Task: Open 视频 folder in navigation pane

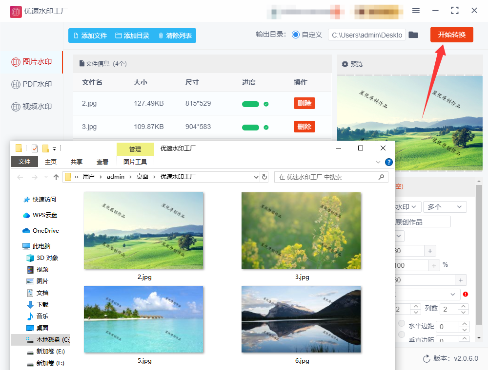Action: tap(38, 269)
